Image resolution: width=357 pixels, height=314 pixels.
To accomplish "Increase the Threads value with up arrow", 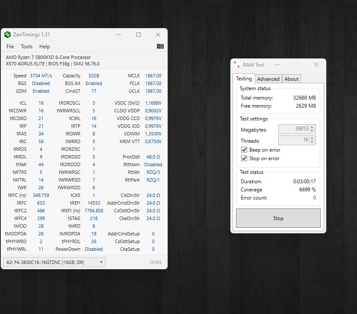I will pyautogui.click(x=313, y=138).
